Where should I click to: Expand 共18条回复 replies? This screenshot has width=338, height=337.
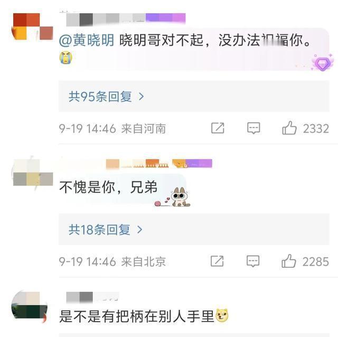point(194,229)
